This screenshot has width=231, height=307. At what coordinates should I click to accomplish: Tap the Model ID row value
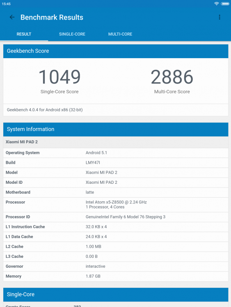(101, 183)
